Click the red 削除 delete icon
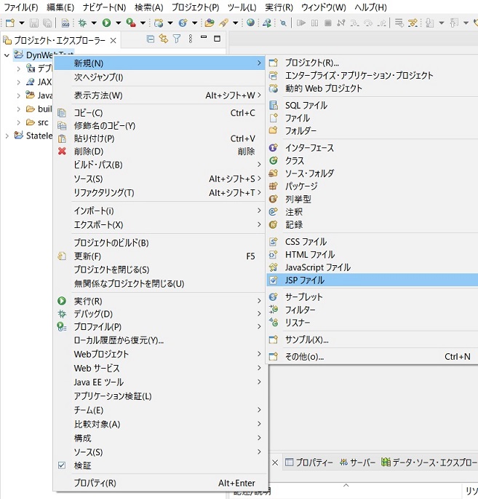 [x=62, y=152]
